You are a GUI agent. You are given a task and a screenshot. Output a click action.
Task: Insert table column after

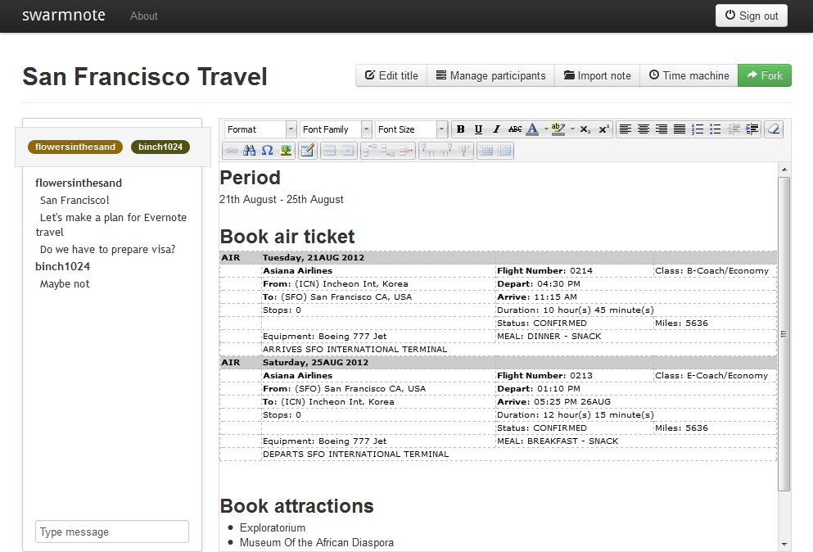click(x=446, y=151)
